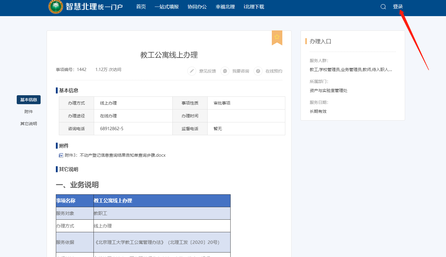Open the 幸福北理 navigation item
This screenshot has height=257, width=446.
point(225,7)
